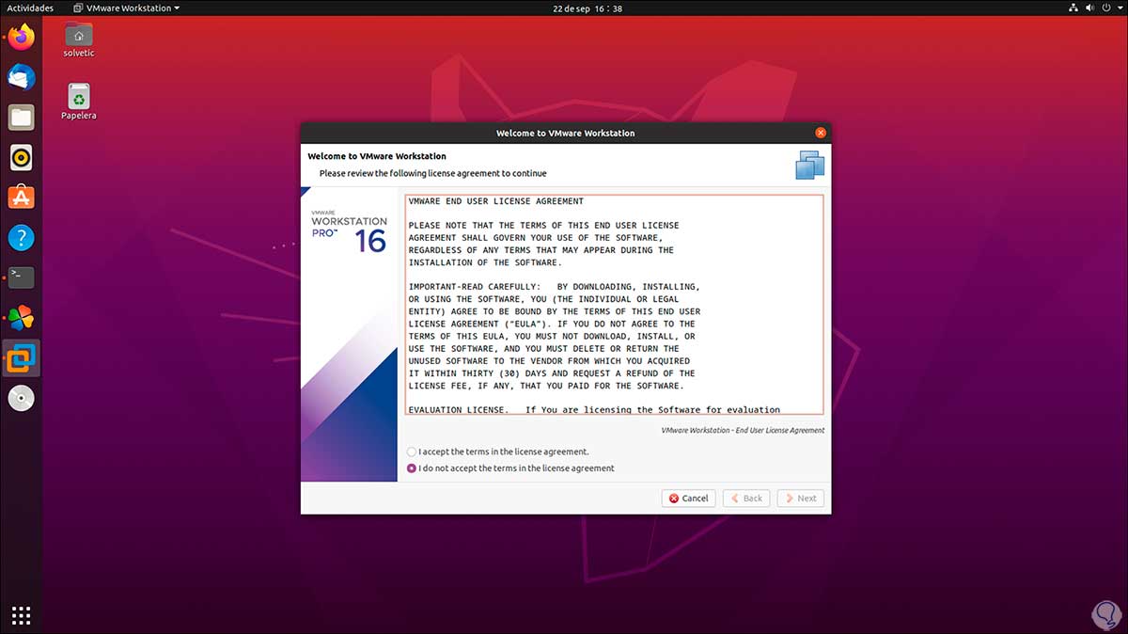Image resolution: width=1128 pixels, height=634 pixels.
Task: Click the VMware Workstation Pro 16 logo banner
Action: [349, 334]
